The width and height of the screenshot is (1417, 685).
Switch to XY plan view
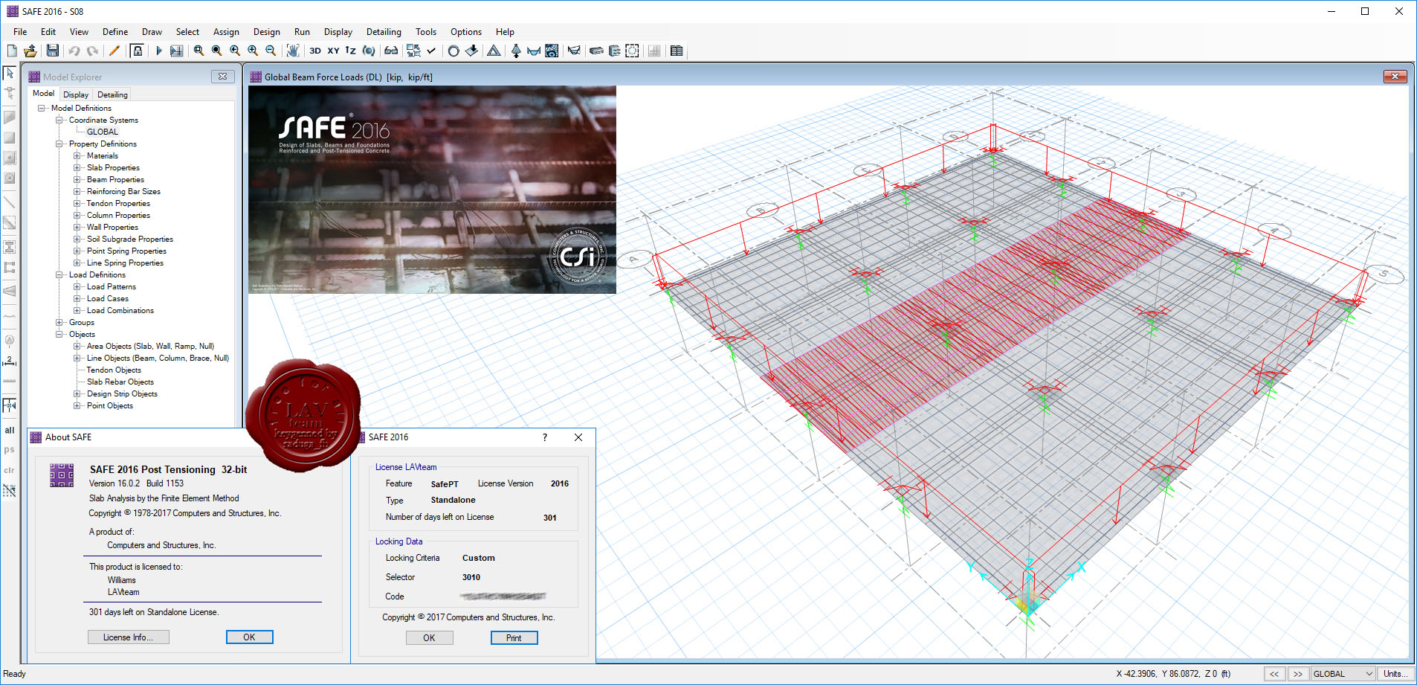[333, 51]
